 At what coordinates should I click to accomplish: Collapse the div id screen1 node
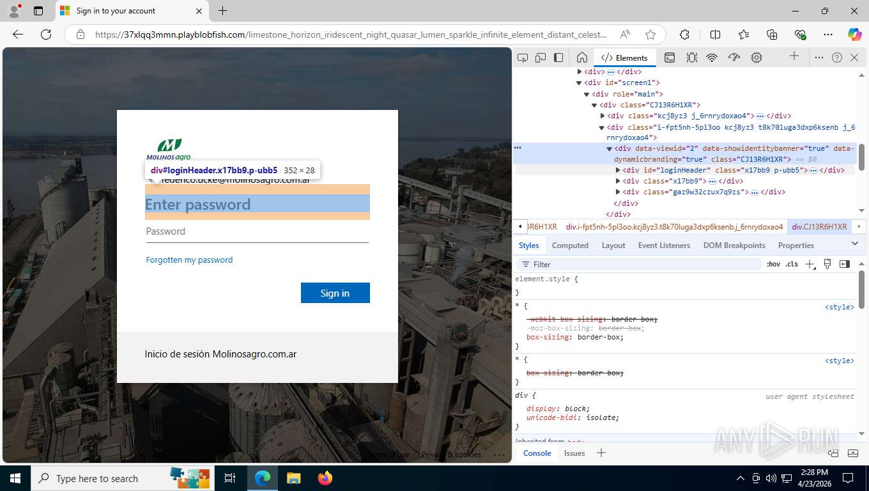(579, 82)
